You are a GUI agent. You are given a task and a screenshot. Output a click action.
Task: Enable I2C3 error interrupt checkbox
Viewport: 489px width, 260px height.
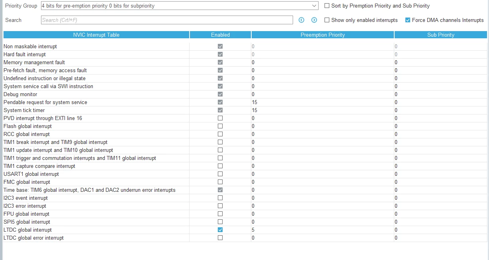(220, 206)
